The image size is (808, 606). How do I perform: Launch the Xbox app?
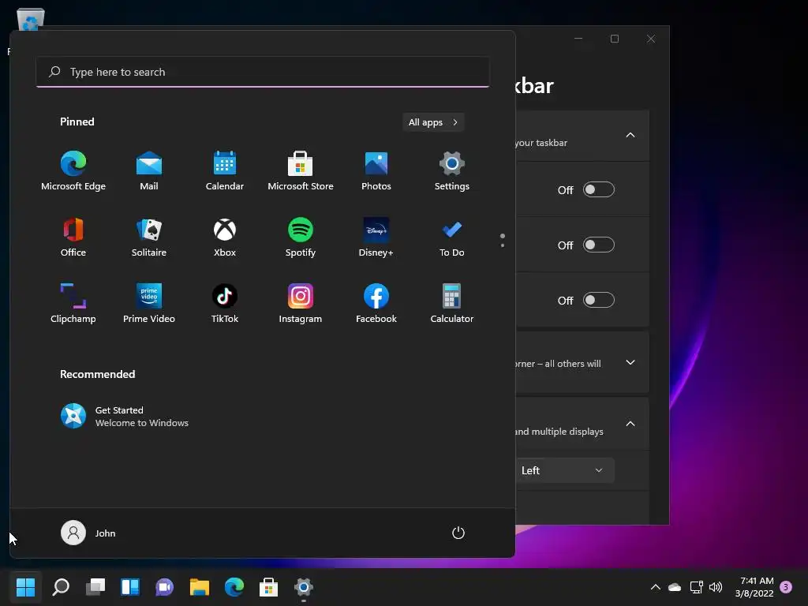point(225,238)
